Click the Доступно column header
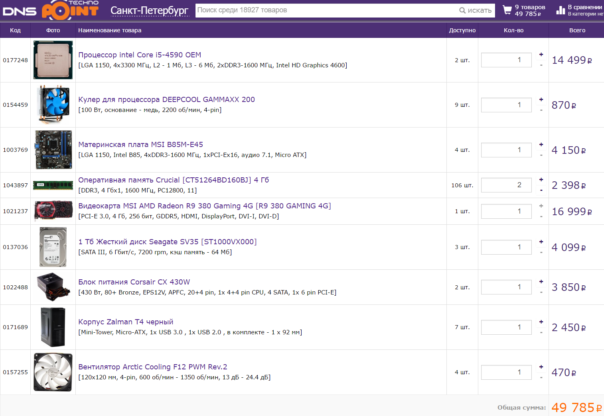Screen dimensions: 604x416 (x=462, y=30)
